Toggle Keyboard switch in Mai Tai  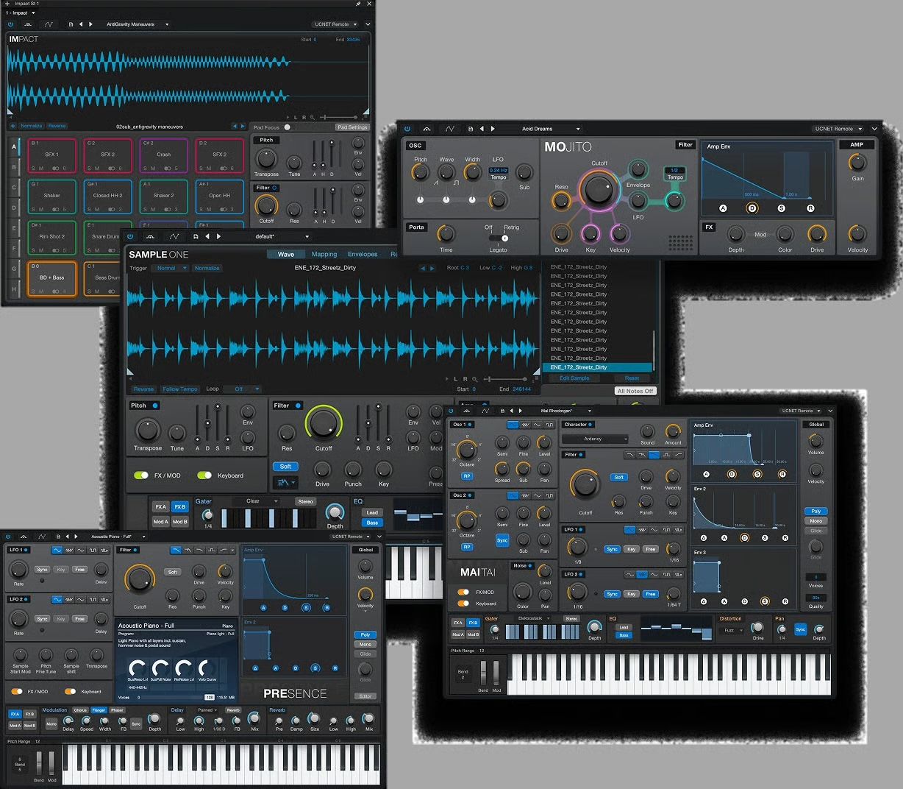(463, 604)
